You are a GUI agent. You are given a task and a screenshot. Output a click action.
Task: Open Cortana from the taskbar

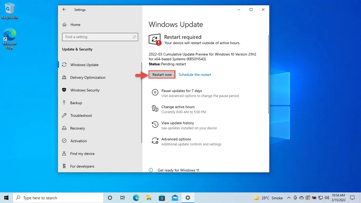click(x=110, y=198)
